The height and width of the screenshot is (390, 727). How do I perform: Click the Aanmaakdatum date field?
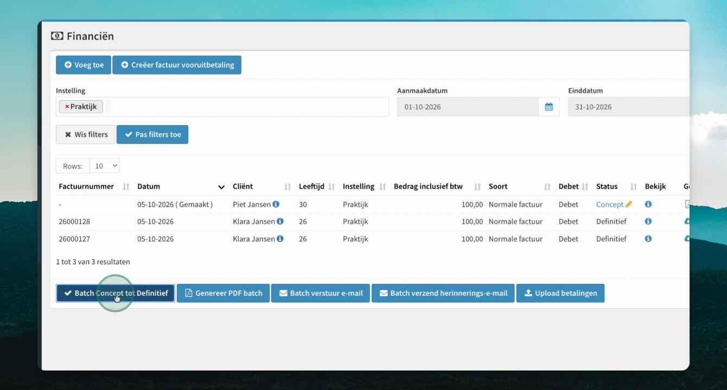tap(468, 107)
